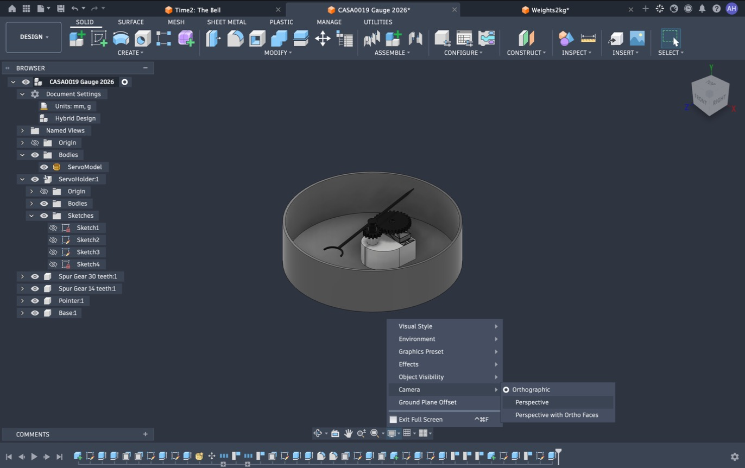Hide the Base:1 component
The image size is (745, 468).
tap(35, 313)
